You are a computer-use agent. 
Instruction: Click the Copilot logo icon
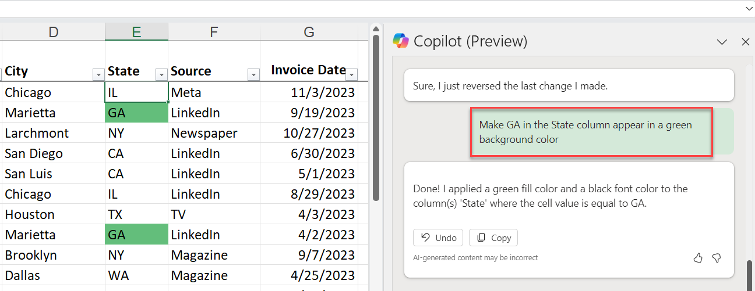pos(401,41)
